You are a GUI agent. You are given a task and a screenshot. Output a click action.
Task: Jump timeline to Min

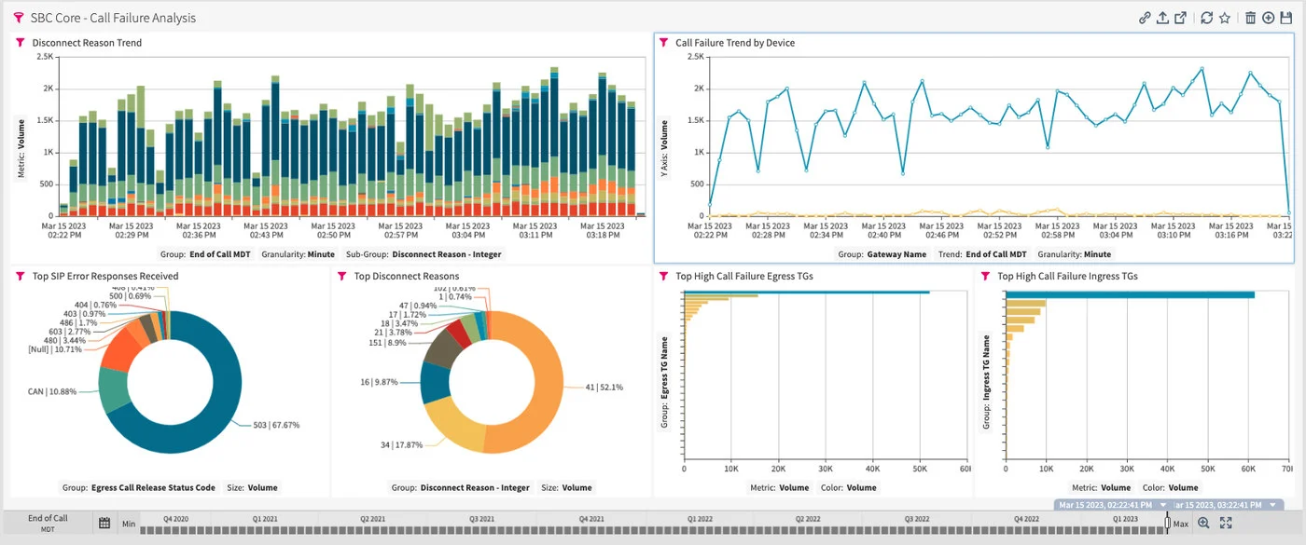click(129, 524)
